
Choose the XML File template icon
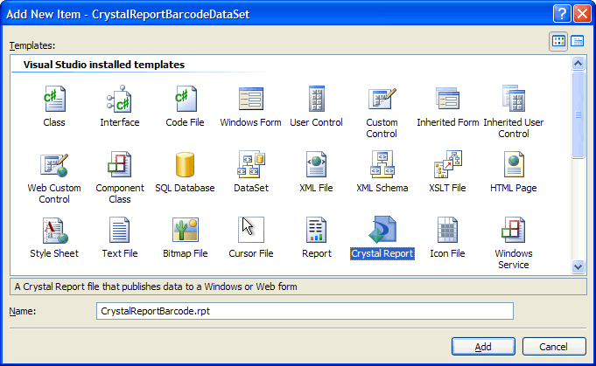pyautogui.click(x=316, y=164)
